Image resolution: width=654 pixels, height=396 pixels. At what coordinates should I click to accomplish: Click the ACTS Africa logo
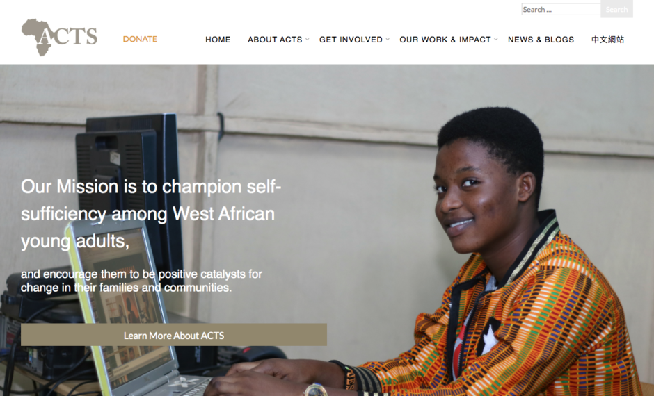pyautogui.click(x=59, y=38)
